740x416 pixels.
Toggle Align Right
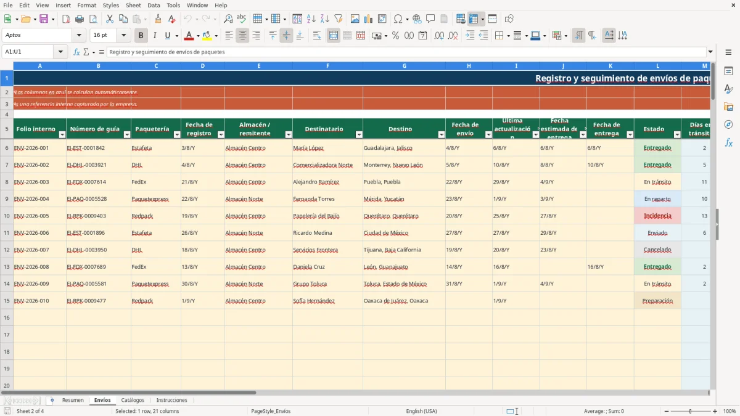pyautogui.click(x=256, y=36)
